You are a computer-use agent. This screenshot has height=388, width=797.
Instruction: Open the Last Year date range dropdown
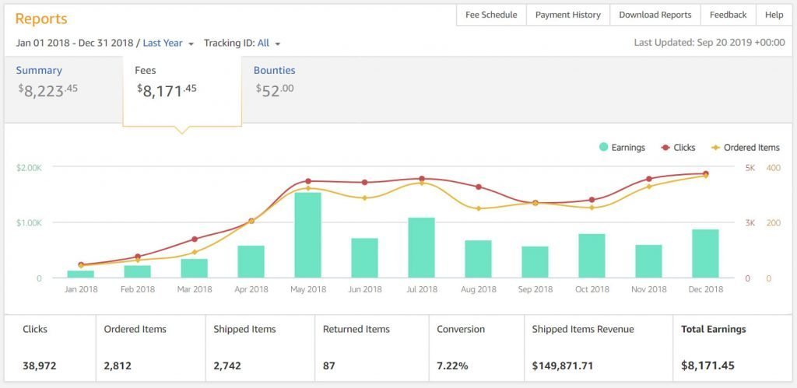coord(167,44)
